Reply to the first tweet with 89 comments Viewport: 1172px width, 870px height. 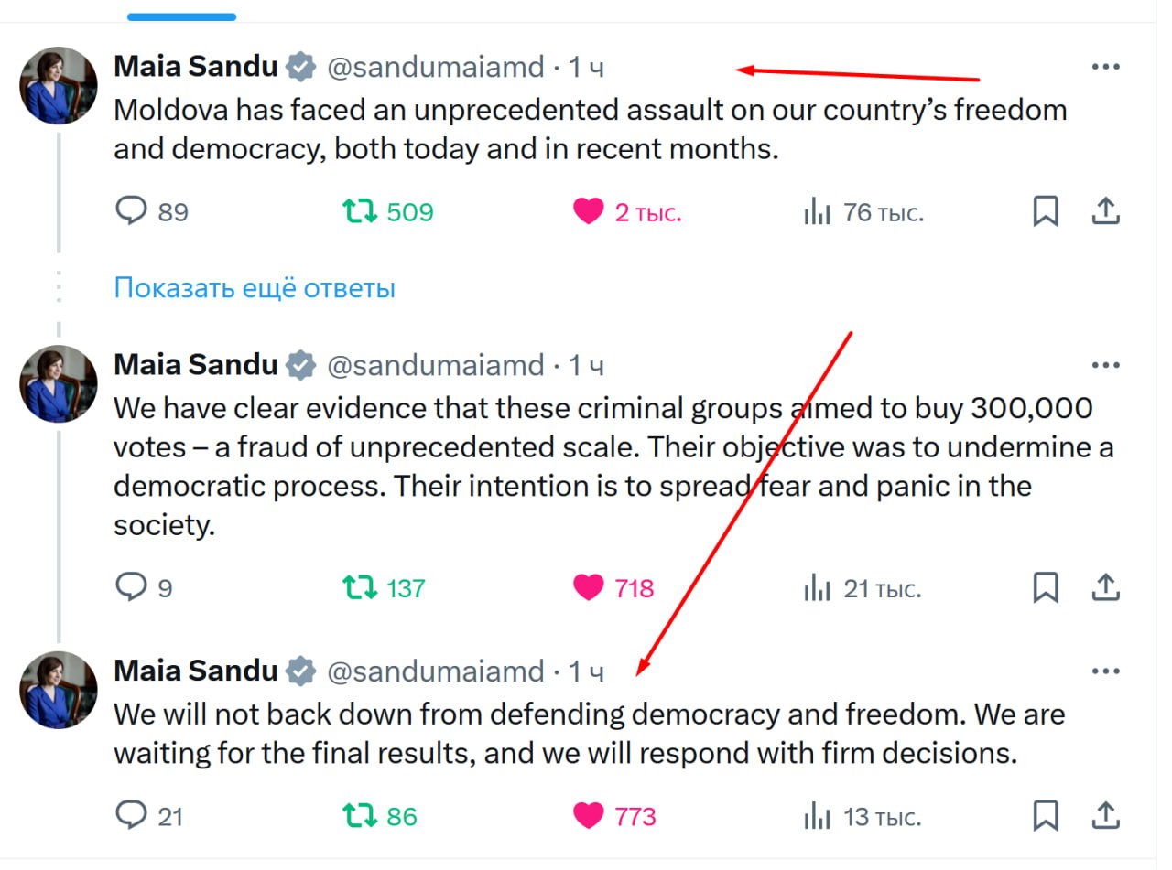pyautogui.click(x=132, y=211)
